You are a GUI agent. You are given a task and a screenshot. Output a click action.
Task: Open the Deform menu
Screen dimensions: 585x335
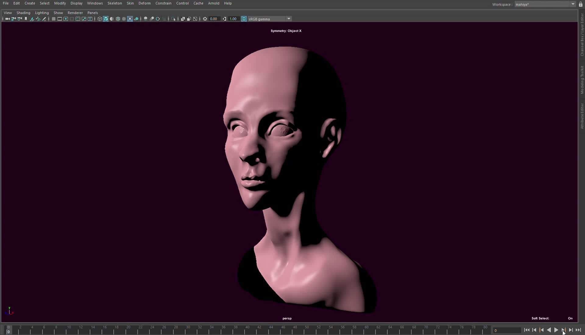[144, 3]
